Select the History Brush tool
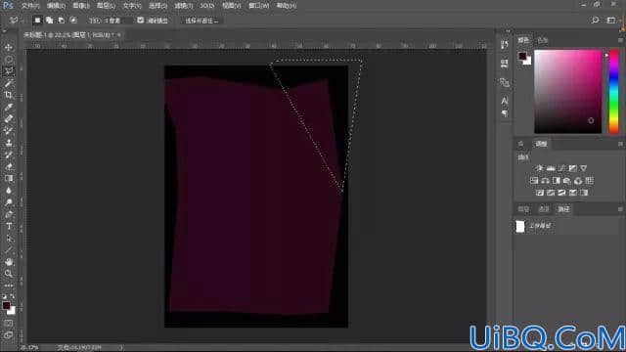626x352 pixels. (x=9, y=154)
